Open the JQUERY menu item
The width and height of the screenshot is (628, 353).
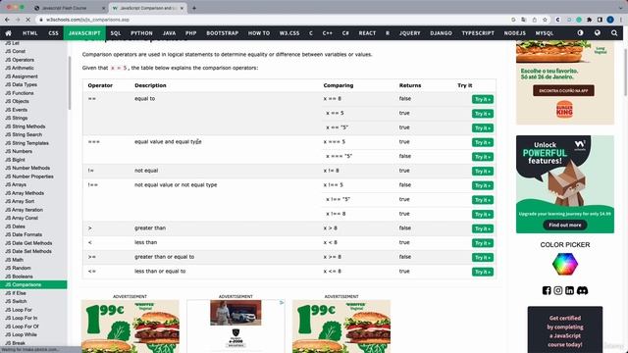point(410,33)
